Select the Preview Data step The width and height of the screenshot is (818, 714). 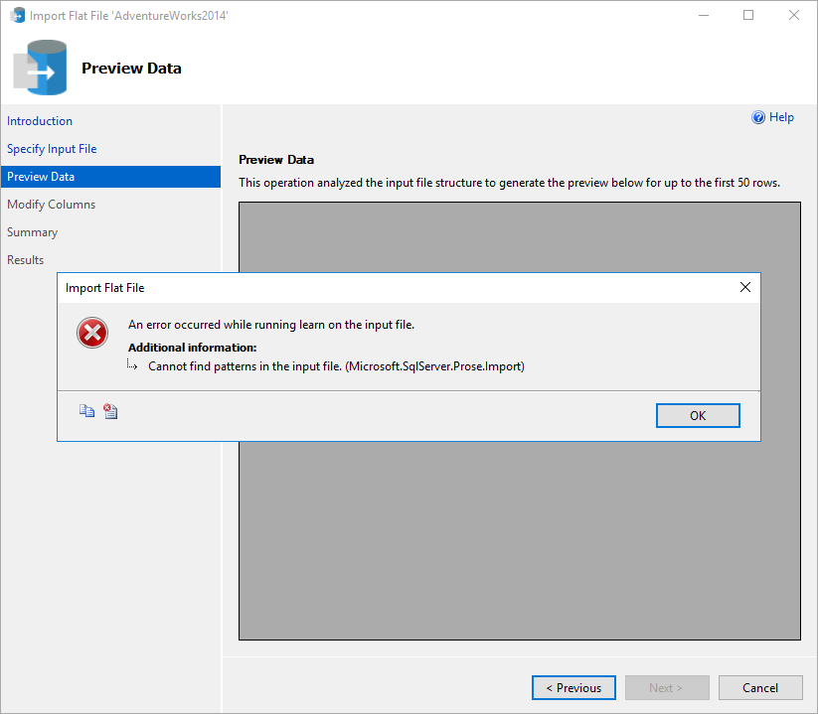41,177
